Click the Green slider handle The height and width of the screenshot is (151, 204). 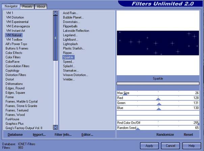pos(159,104)
